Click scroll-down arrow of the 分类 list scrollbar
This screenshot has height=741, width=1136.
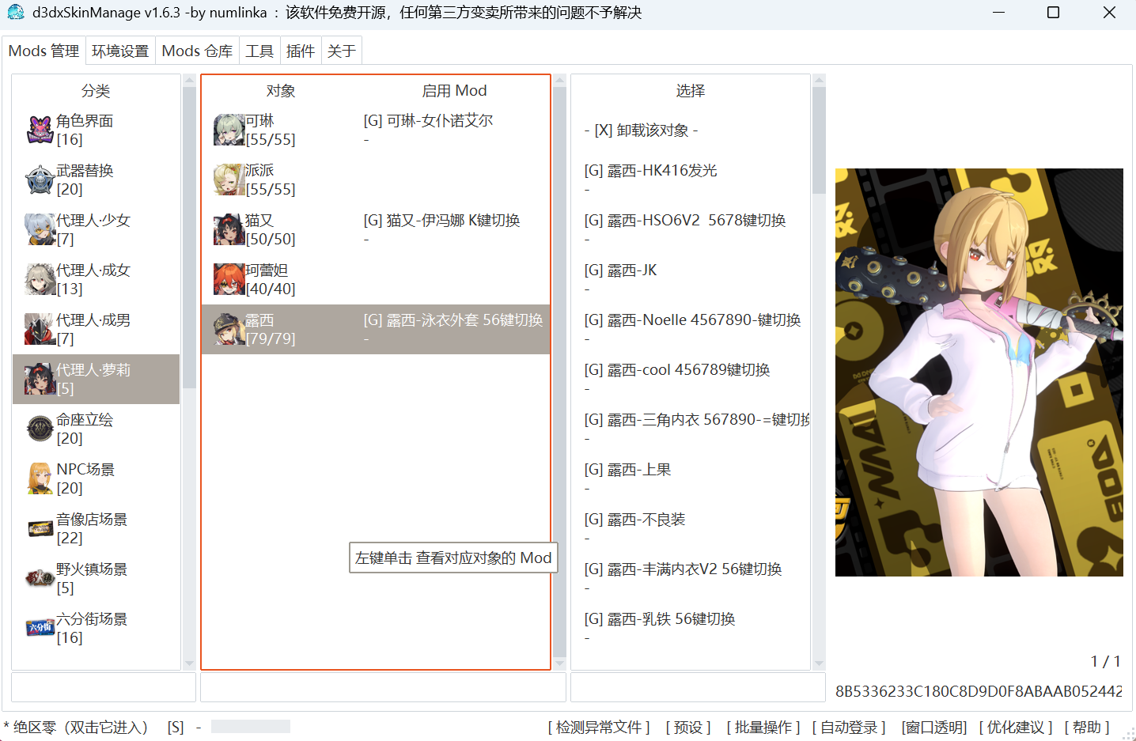(x=189, y=663)
